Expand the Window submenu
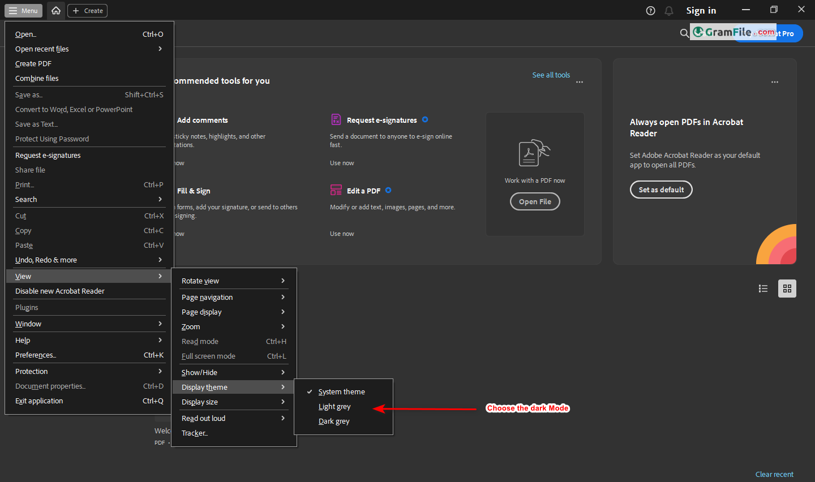This screenshot has height=482, width=815. click(89, 324)
